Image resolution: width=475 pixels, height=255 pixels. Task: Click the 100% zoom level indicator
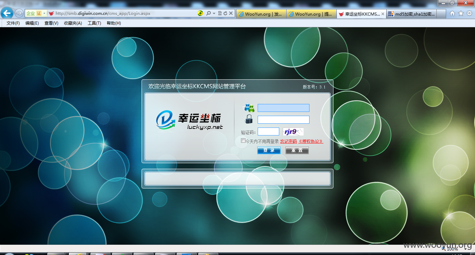pos(452,249)
